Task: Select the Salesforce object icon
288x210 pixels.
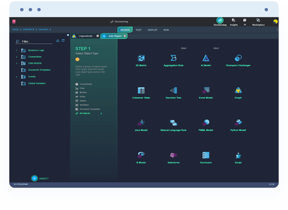Action: click(173, 155)
